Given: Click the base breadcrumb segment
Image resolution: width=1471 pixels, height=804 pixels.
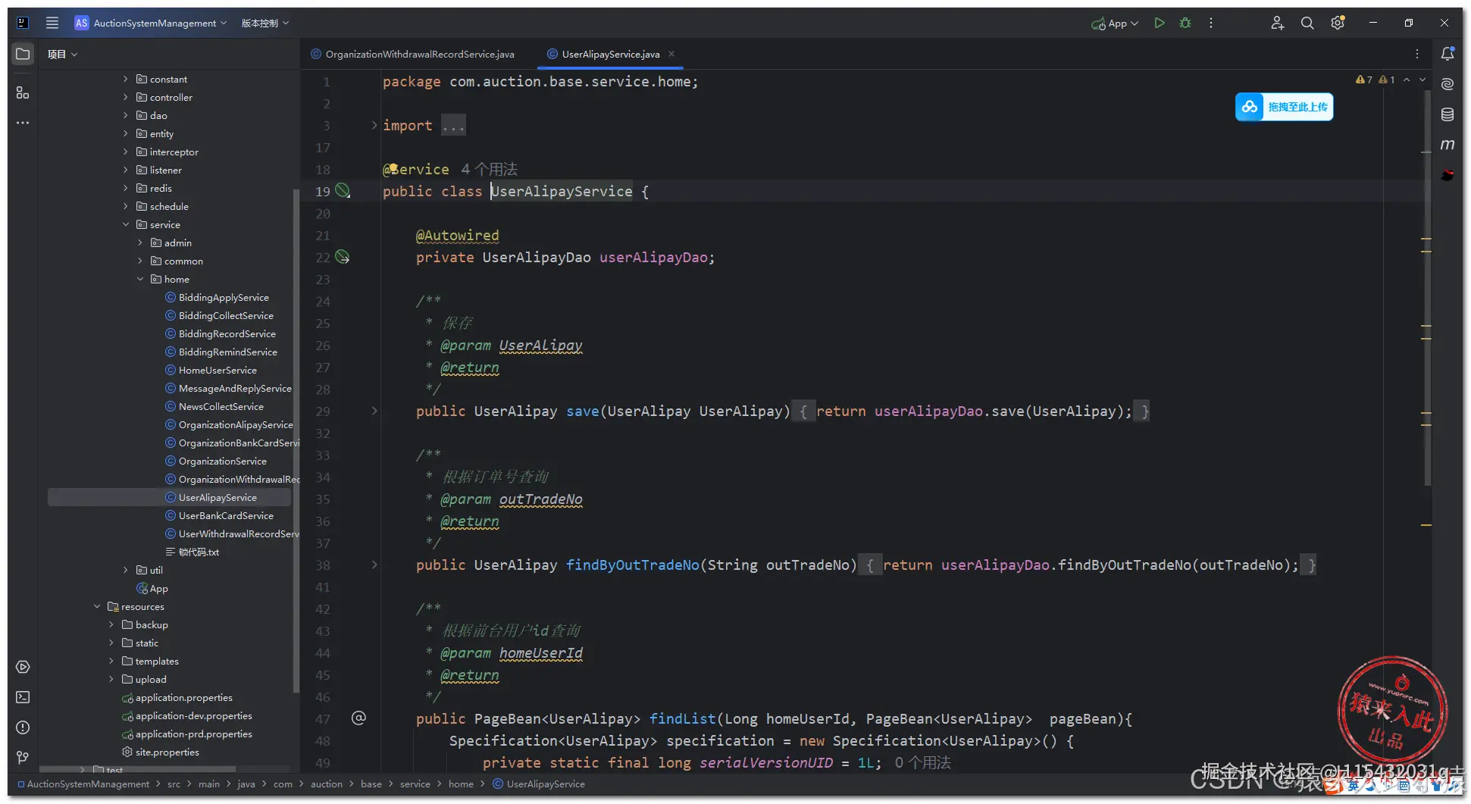Looking at the screenshot, I should tap(371, 784).
